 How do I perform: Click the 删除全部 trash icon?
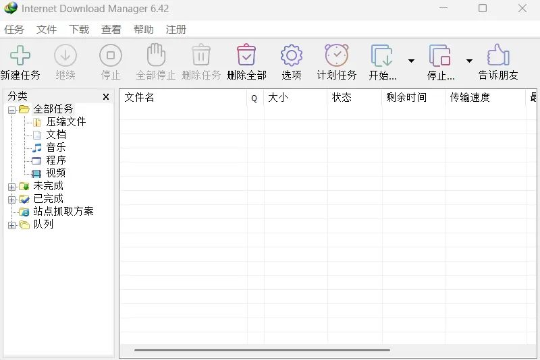click(x=246, y=55)
